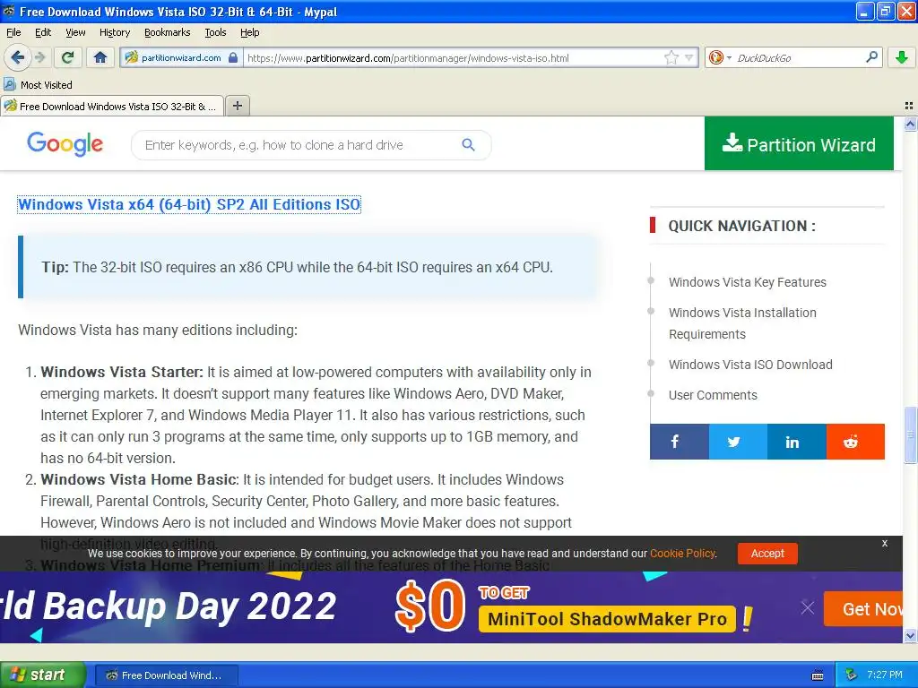Open a new tab with the plus button
This screenshot has width=918, height=688.
coord(237,106)
